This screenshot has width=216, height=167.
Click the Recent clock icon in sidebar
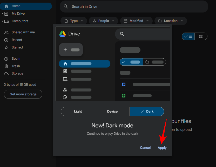6,40
